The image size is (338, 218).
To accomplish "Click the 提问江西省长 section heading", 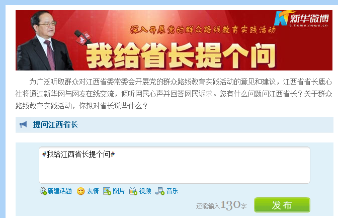I will pyautogui.click(x=55, y=124).
